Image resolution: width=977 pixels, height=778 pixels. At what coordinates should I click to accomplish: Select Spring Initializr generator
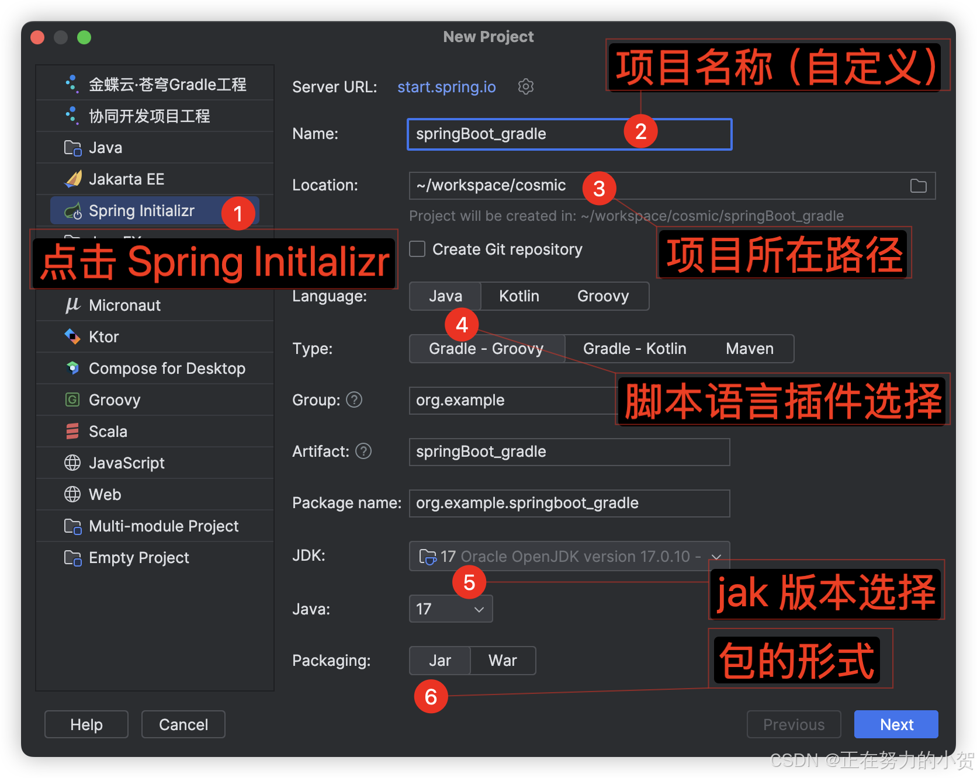click(155, 210)
